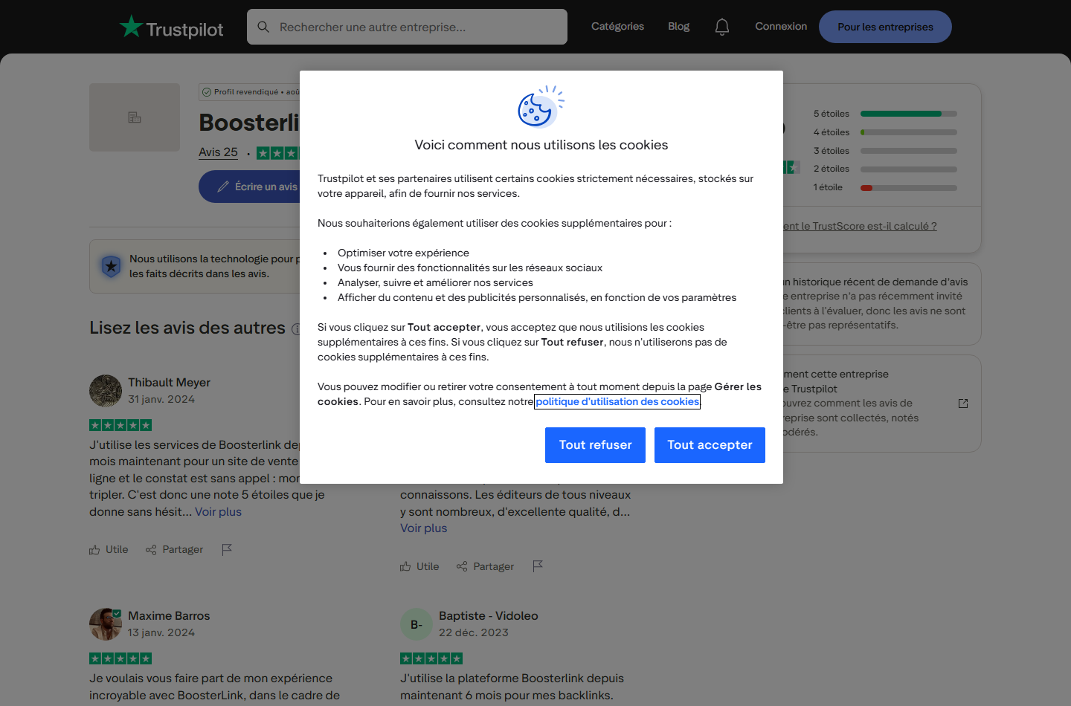Image resolution: width=1071 pixels, height=706 pixels.
Task: Click the info icon beside Lisez les avis
Action: coord(295,328)
